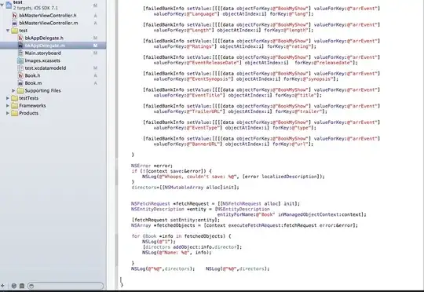The image size is (424, 292).
Task: Click the Products folder icon
Action: (15, 113)
